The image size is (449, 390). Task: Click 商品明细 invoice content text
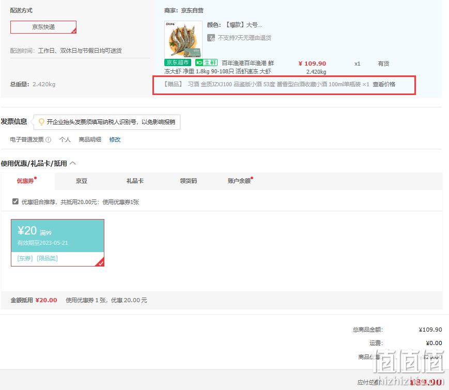(90, 139)
